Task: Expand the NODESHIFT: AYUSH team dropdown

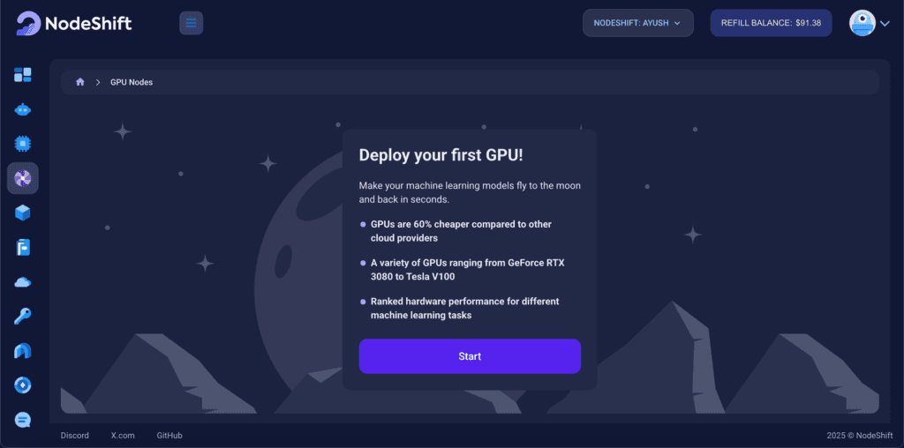Action: (637, 23)
